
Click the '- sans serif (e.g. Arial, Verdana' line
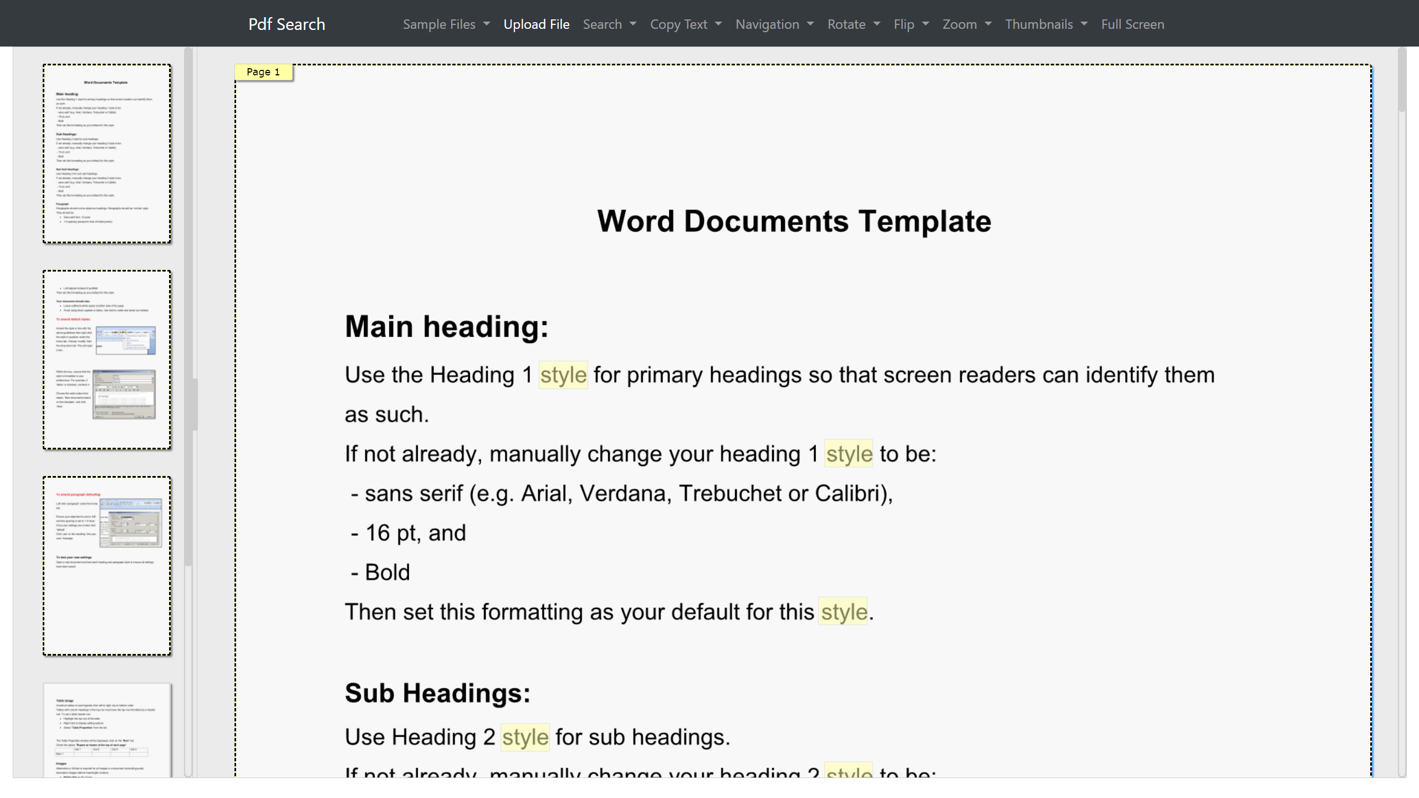point(621,494)
